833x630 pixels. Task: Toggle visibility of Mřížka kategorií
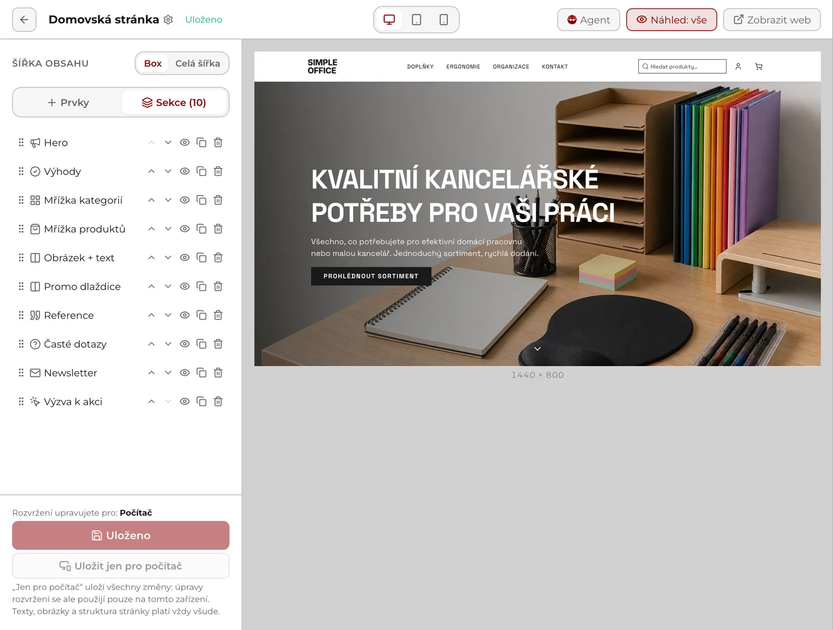[185, 200]
